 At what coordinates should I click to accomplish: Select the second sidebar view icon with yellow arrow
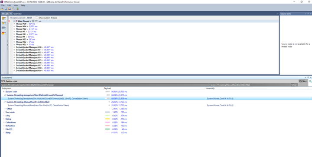tap(3, 23)
